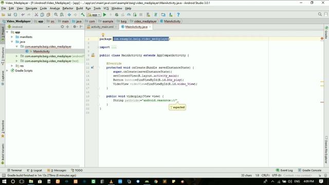Click the Save All toolbar icon
Screen dimensions: 329x185
point(9,15)
